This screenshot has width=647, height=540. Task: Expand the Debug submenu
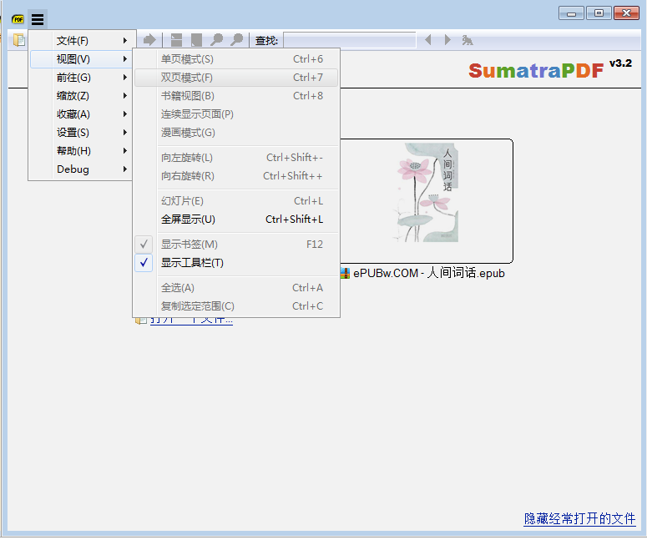80,169
